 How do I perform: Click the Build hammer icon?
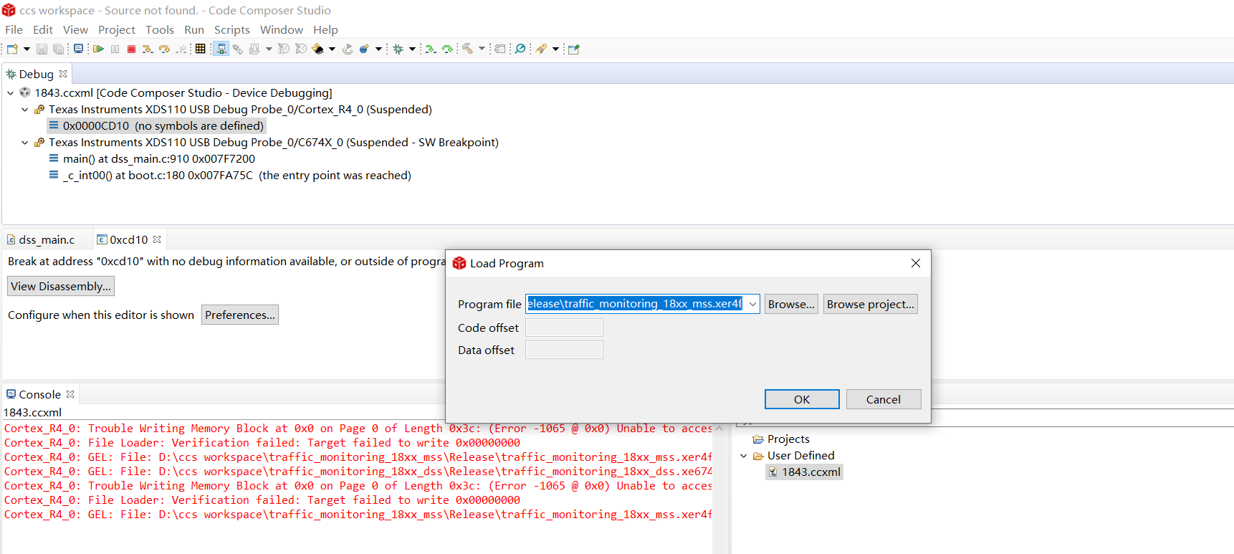click(467, 49)
